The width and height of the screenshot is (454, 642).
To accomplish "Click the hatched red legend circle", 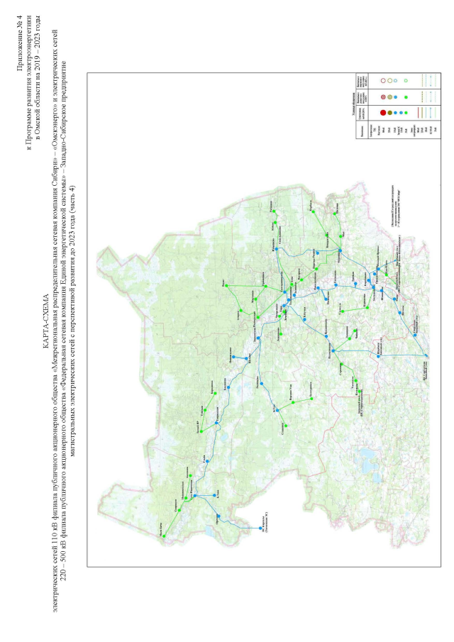I will (x=383, y=96).
